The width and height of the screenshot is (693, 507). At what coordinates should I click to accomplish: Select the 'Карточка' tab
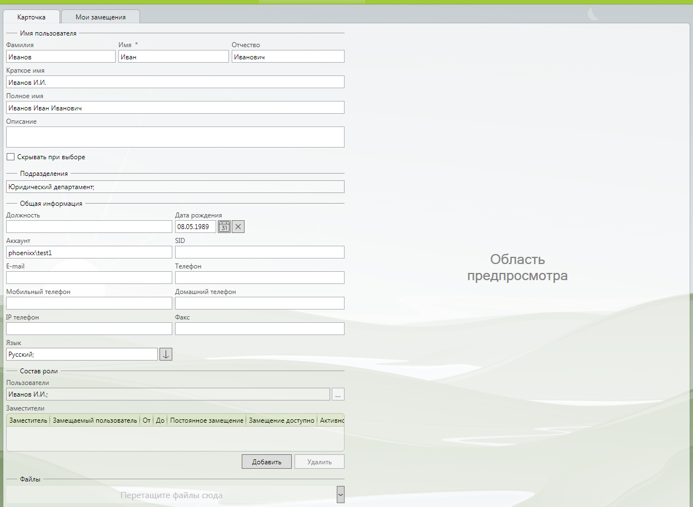click(32, 17)
